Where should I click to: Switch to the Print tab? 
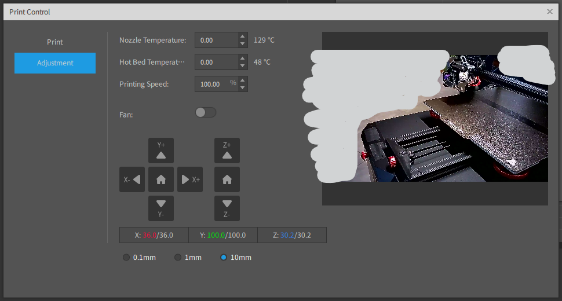[x=55, y=42]
